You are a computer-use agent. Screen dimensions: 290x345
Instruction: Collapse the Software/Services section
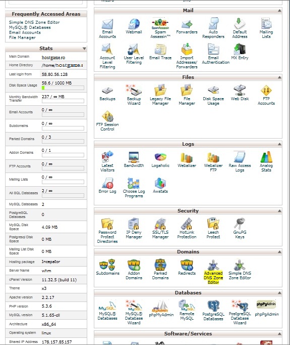pos(279,334)
